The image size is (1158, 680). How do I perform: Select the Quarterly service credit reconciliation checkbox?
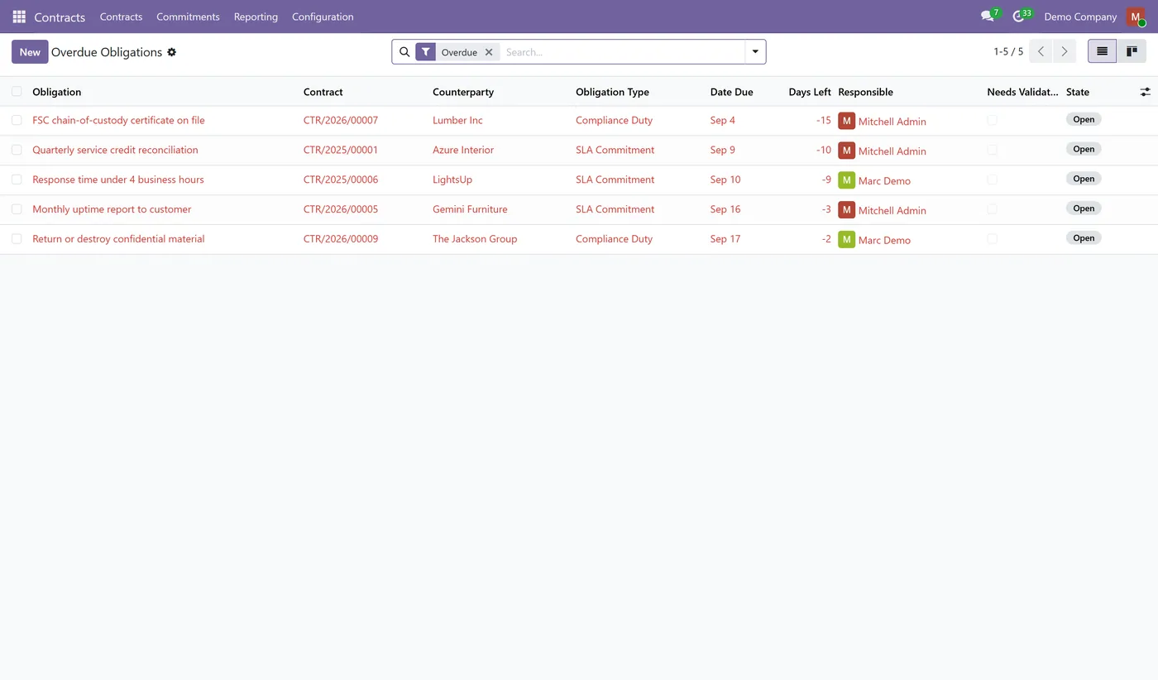click(17, 150)
